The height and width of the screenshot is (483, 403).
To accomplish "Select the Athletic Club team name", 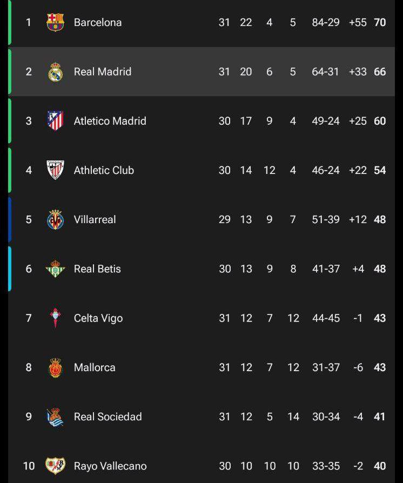I will click(x=104, y=170).
